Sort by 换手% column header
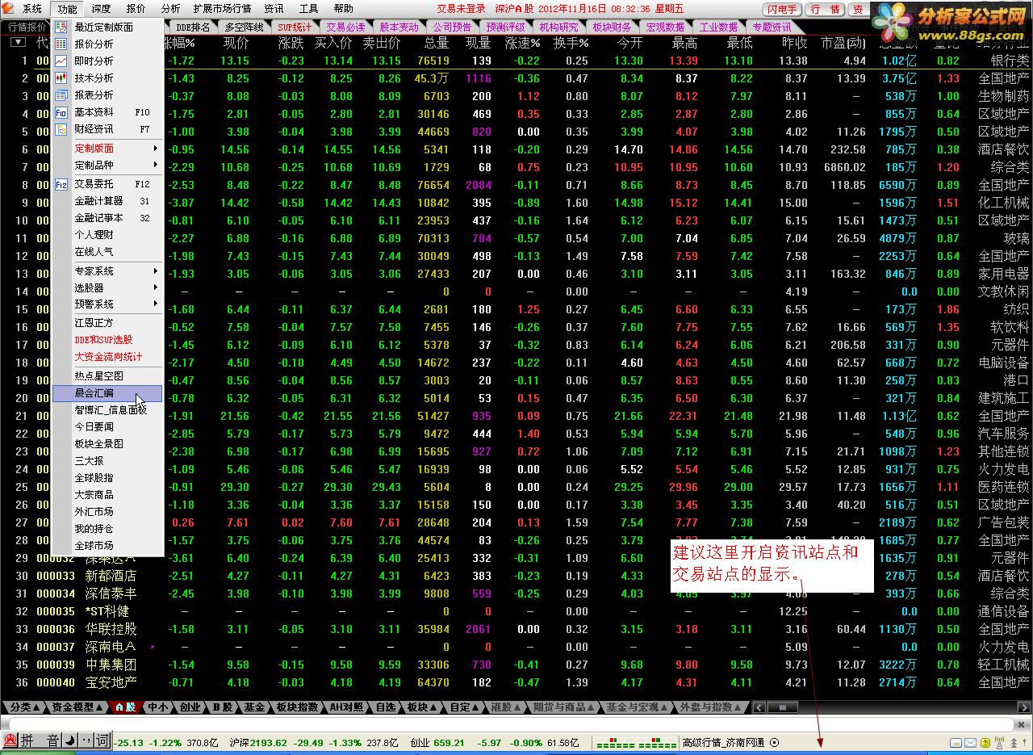This screenshot has width=1033, height=755. [571, 43]
